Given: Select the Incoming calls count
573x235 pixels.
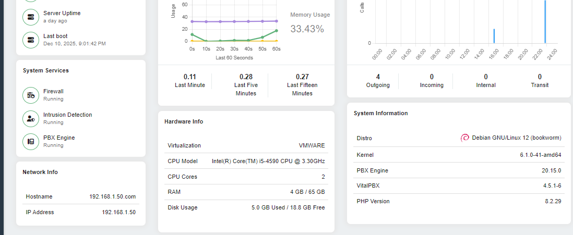Looking at the screenshot, I should pos(432,77).
